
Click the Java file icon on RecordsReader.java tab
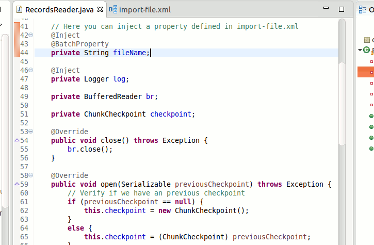pos(20,10)
